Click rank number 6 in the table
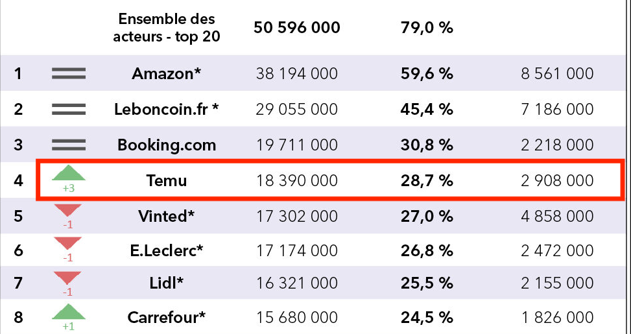The width and height of the screenshot is (631, 334). coord(18,250)
